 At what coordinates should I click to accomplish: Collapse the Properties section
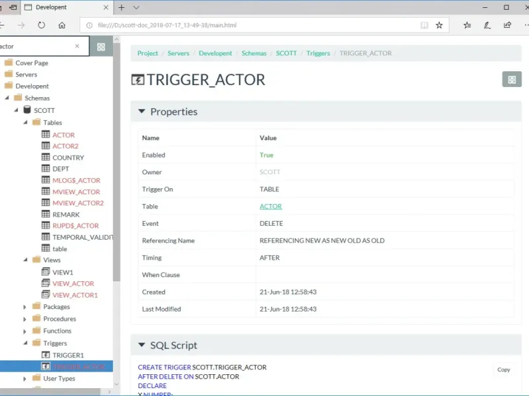tap(142, 111)
